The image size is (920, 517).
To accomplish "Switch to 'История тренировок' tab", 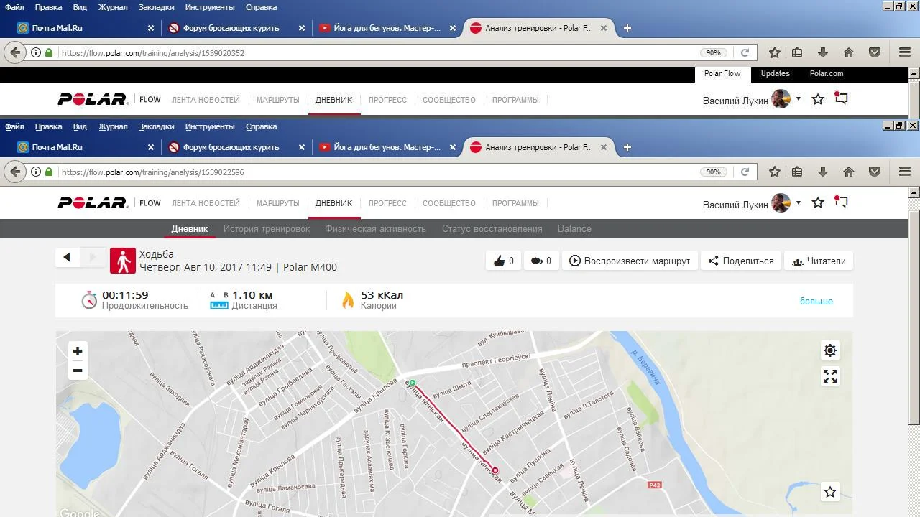I will tap(266, 229).
